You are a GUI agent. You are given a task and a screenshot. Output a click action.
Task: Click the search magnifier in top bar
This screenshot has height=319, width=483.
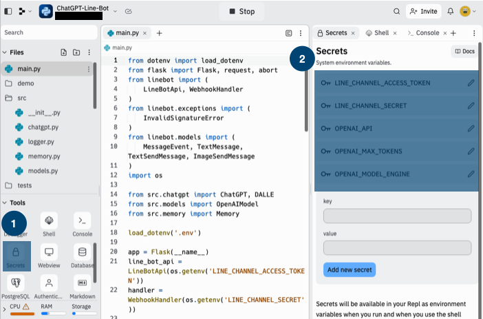click(396, 12)
